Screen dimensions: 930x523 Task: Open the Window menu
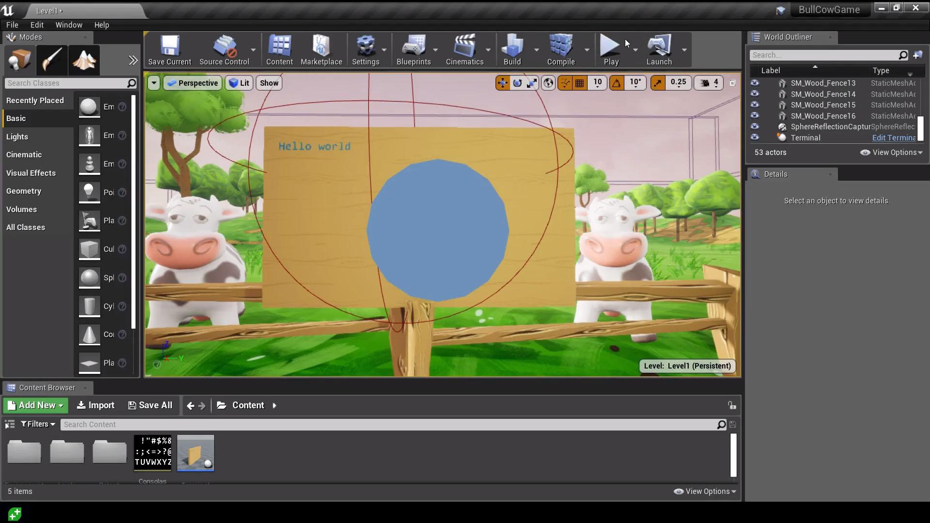(69, 25)
